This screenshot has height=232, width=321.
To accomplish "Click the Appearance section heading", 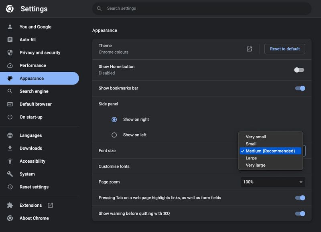I will click(105, 30).
